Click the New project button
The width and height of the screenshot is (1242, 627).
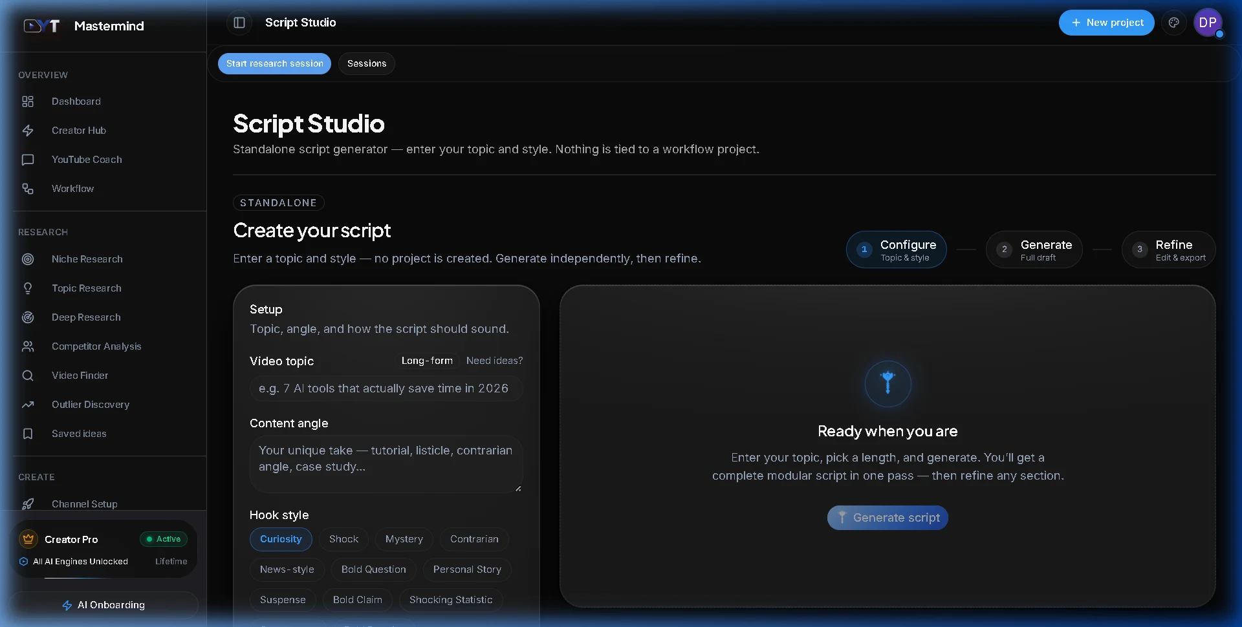[x=1107, y=23]
